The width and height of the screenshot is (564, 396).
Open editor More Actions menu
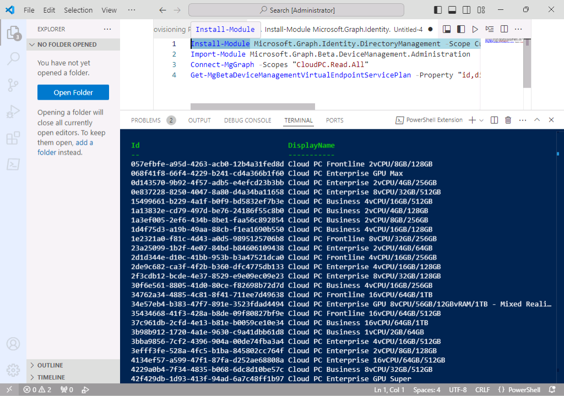(x=518, y=29)
